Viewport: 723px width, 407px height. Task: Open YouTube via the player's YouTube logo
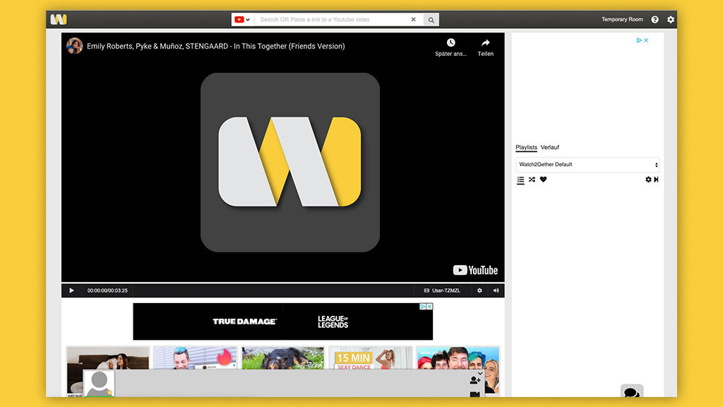click(x=475, y=270)
